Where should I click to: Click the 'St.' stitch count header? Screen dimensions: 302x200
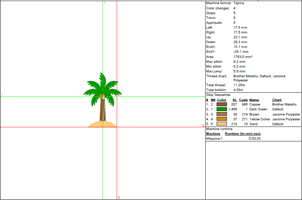[235, 100]
